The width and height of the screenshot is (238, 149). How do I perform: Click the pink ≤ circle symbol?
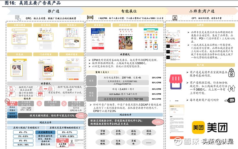pyautogui.click(x=39, y=104)
